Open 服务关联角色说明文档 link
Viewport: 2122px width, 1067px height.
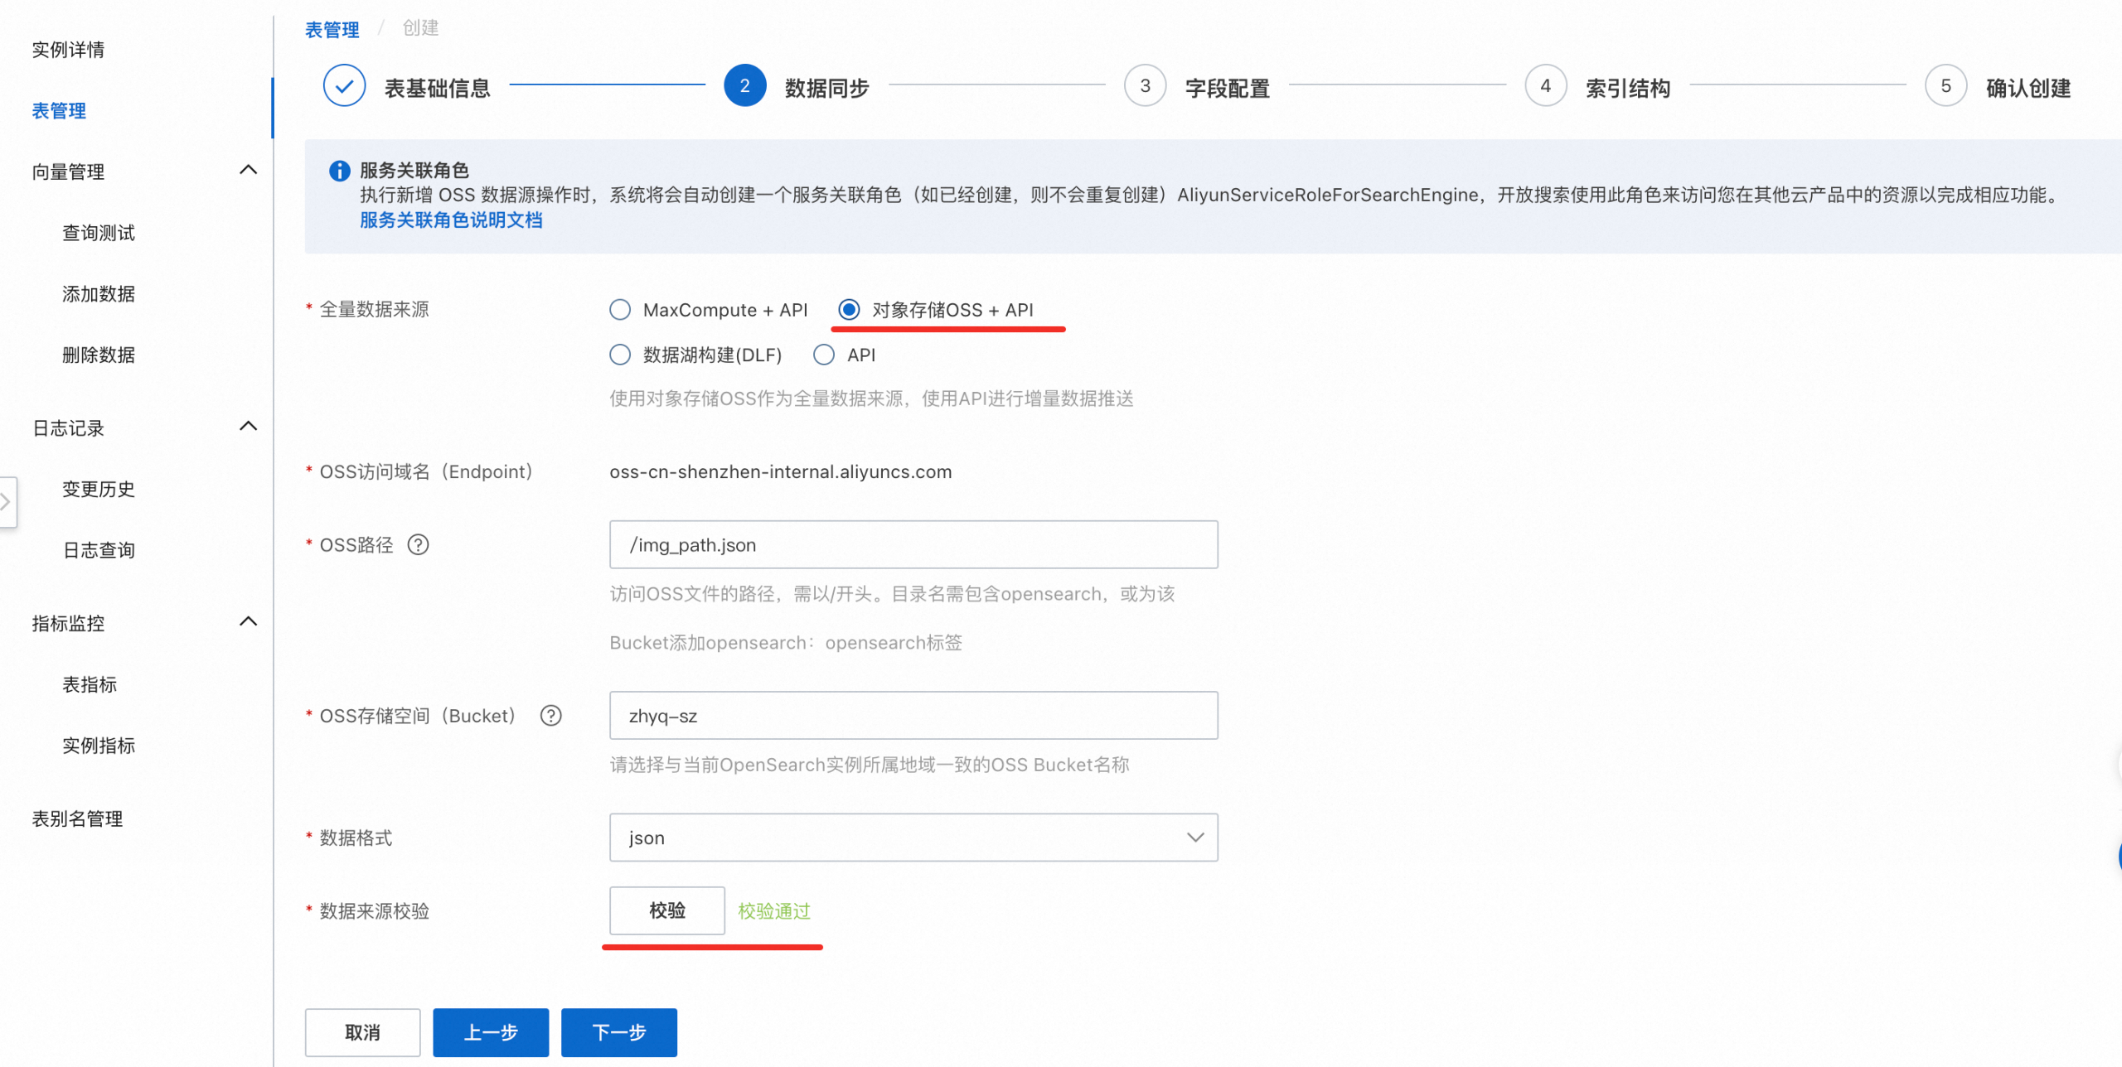coord(451,220)
